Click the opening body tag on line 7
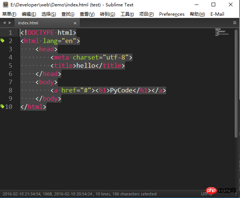The height and width of the screenshot is (198, 240). point(46,82)
